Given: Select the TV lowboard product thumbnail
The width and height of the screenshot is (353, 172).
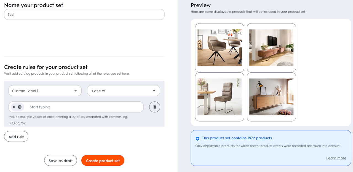Looking at the screenshot, I should (x=271, y=48).
